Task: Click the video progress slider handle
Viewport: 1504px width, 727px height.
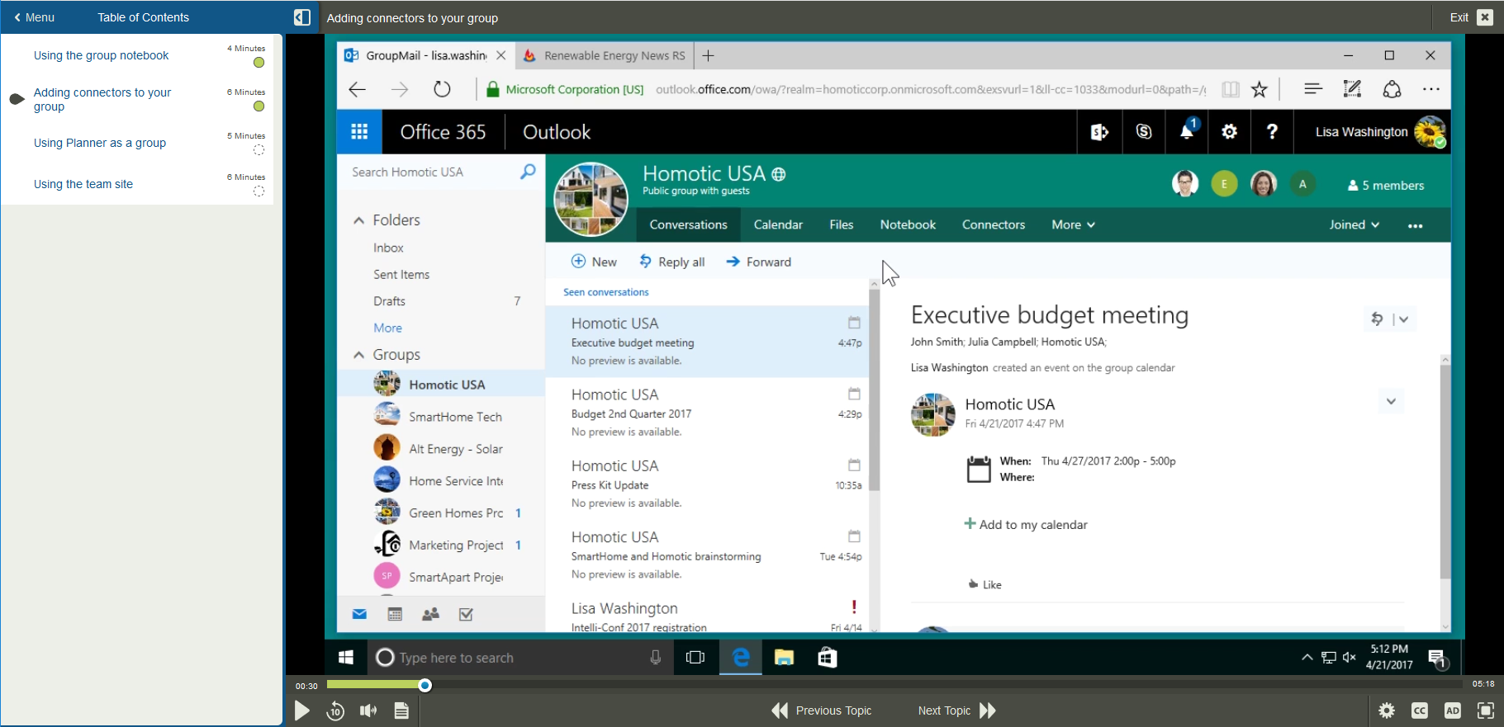Action: (x=425, y=685)
